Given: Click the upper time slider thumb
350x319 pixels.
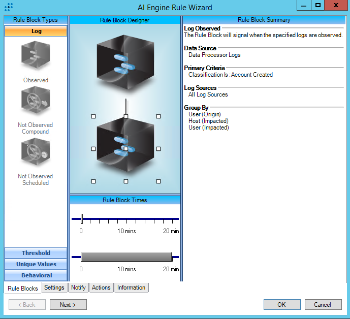Looking at the screenshot, I should pos(82,219).
